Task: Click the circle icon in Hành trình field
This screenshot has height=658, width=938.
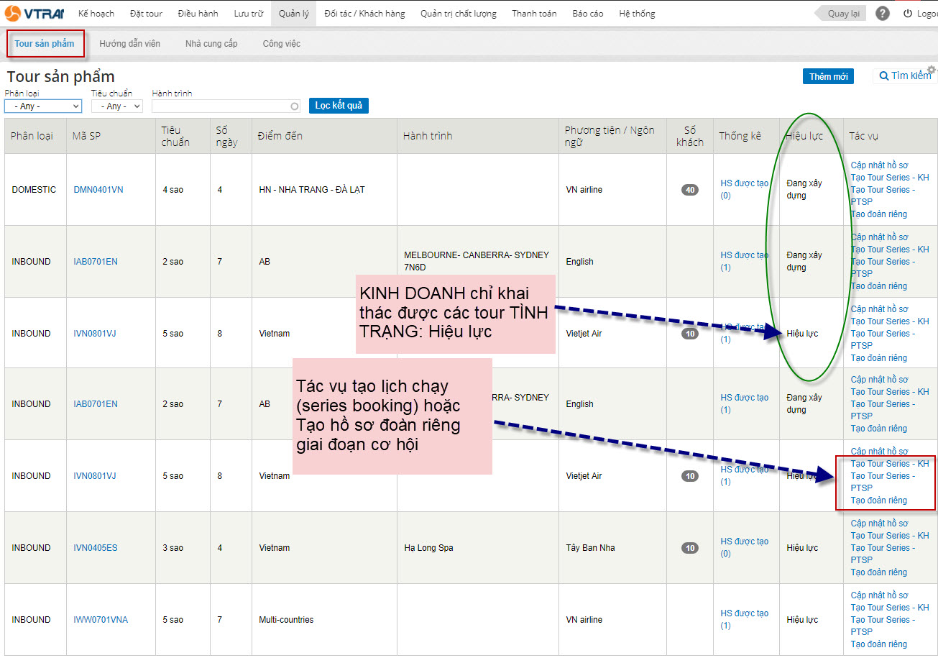Action: [294, 106]
